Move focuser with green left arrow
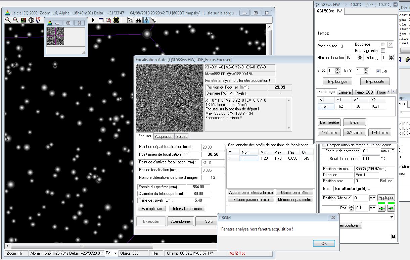This screenshot has width=410, height=260. (x=381, y=208)
